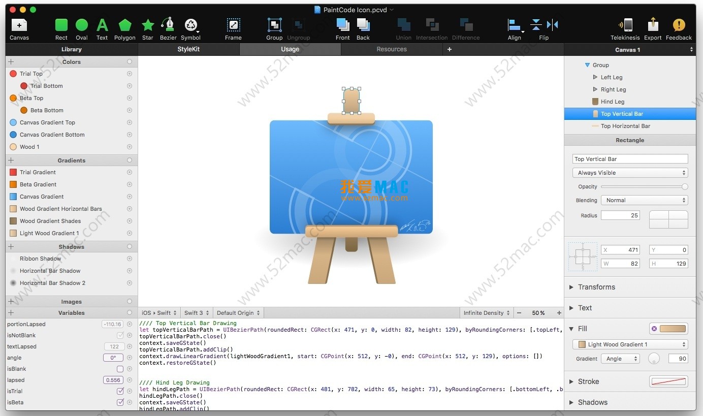The height and width of the screenshot is (416, 703).
Task: Flip vertically using left Flip icon
Action: [536, 24]
